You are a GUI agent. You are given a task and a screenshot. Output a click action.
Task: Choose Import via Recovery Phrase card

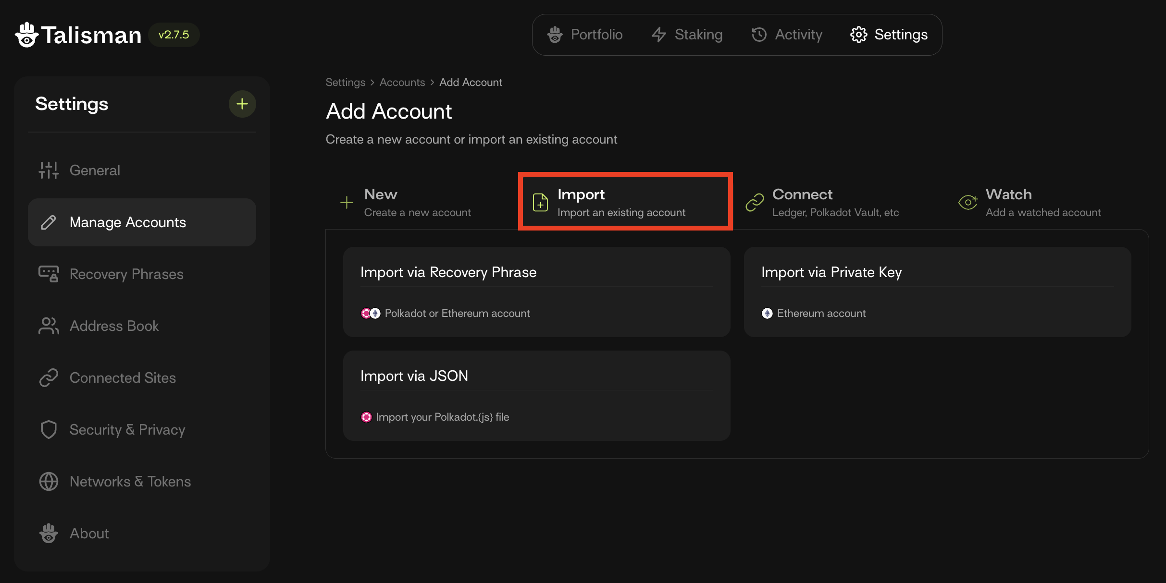point(536,292)
